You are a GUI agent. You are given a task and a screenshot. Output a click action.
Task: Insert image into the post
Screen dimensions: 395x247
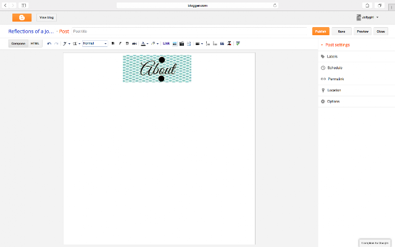pos(175,44)
